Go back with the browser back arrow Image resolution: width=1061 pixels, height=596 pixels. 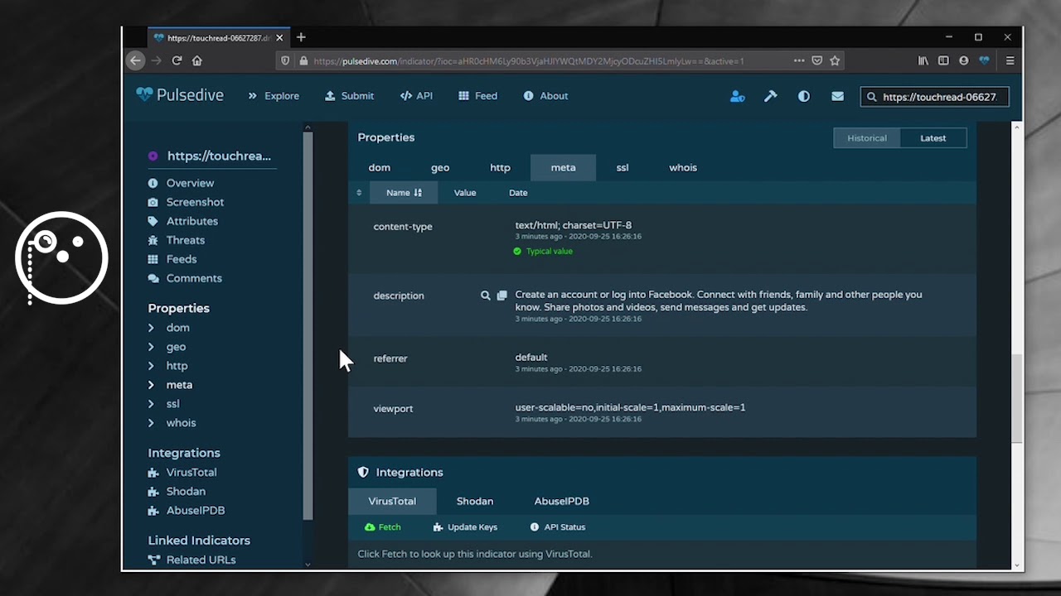point(135,60)
